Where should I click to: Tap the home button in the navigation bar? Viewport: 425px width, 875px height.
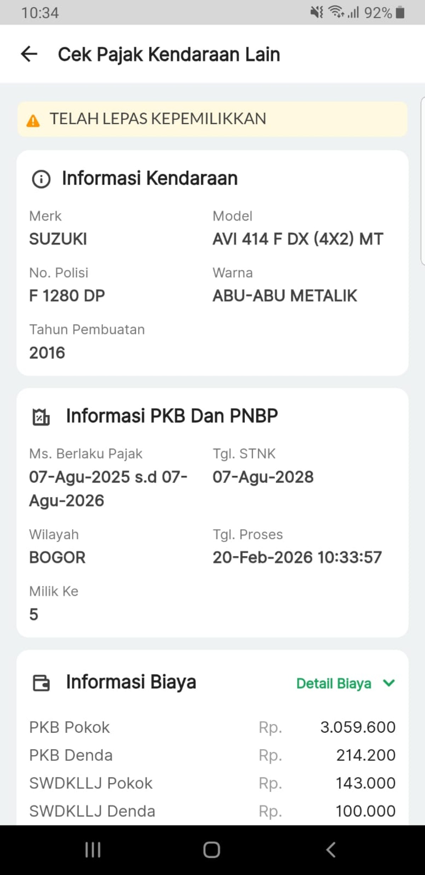pos(211,849)
